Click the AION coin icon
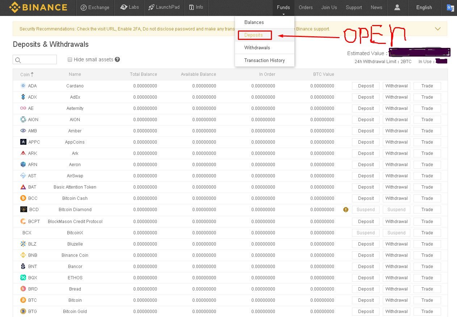The width and height of the screenshot is (457, 317). click(x=23, y=120)
